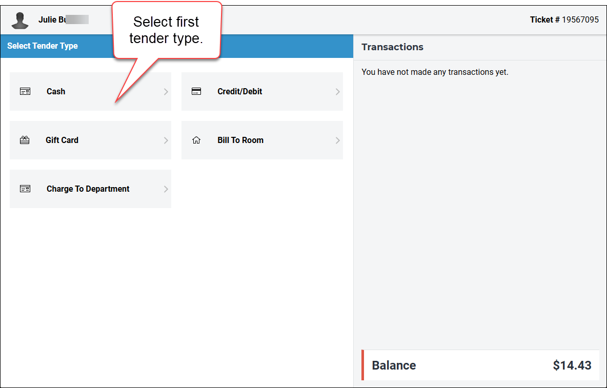Click the Charge To Department icon
Image resolution: width=607 pixels, height=388 pixels.
25,189
